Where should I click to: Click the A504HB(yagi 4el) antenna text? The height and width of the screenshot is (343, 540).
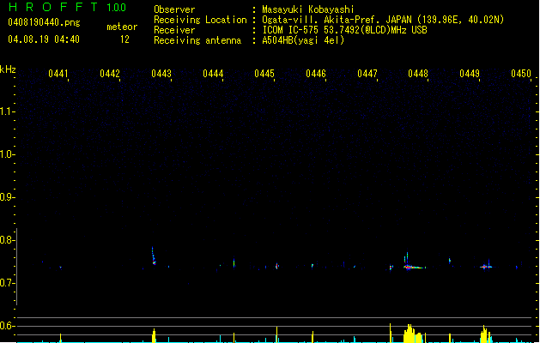tap(303, 40)
